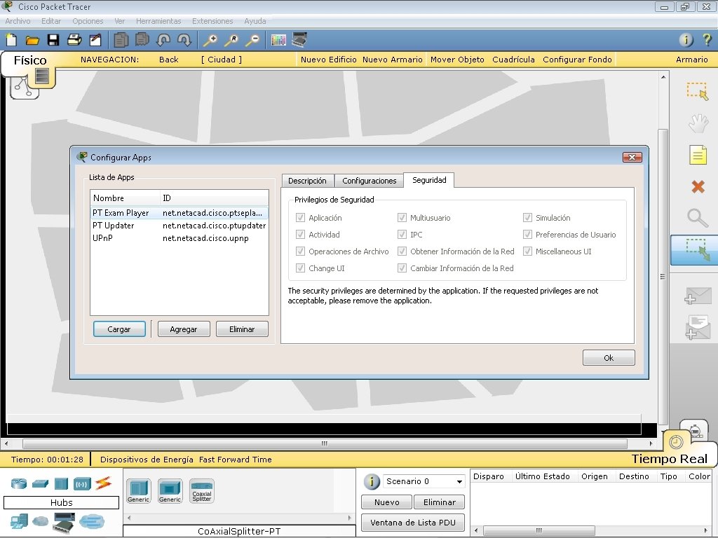
Task: Open the Activity Wizard icon
Action: [x=95, y=40]
